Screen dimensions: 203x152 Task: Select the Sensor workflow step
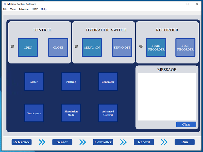point(62,142)
